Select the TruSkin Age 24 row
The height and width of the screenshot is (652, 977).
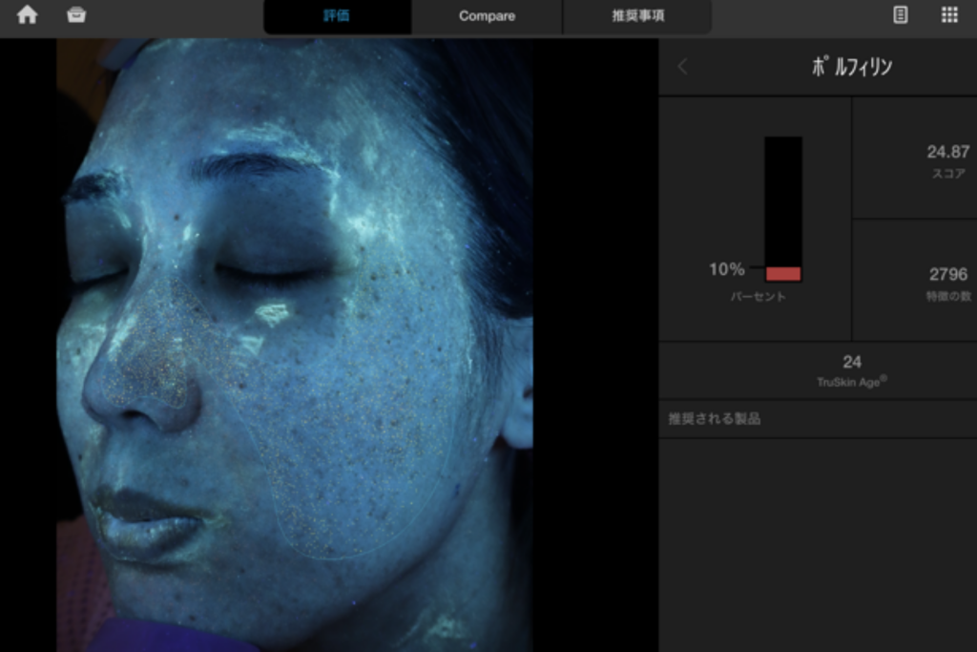pyautogui.click(x=851, y=369)
